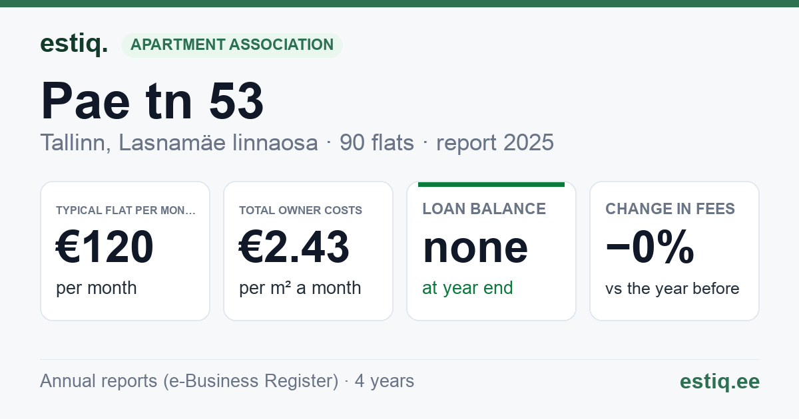The height and width of the screenshot is (419, 799).
Task: Click the Tallinn, Lasnamäe linnaosa subtitle
Action: tap(178, 142)
